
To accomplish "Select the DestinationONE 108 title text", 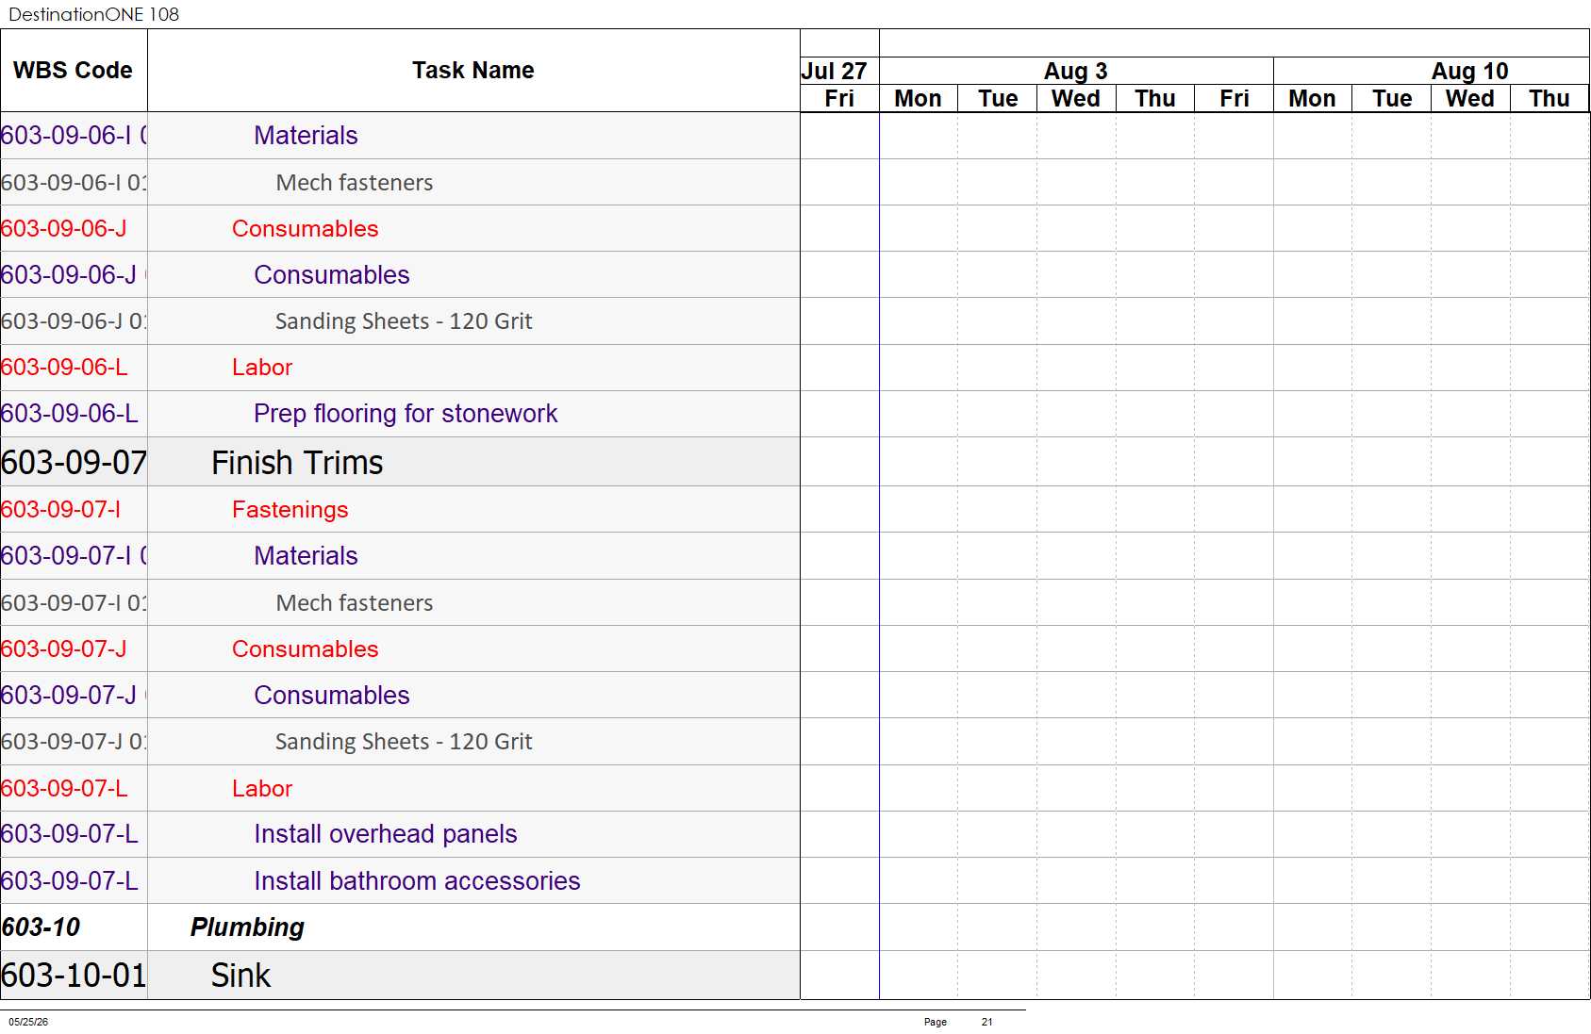I will (93, 14).
